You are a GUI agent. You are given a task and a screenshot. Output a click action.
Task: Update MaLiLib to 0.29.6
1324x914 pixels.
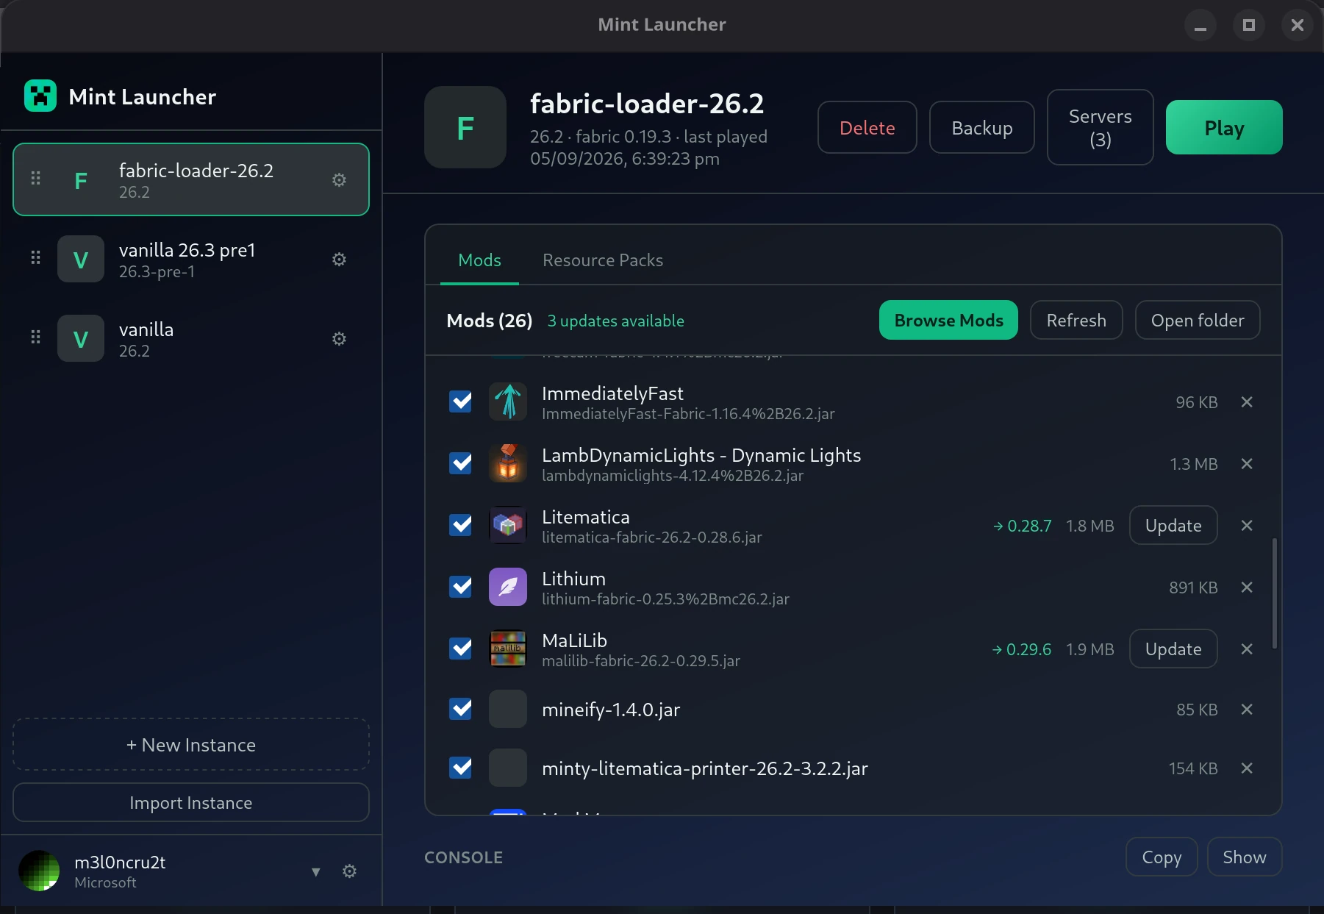click(1173, 649)
